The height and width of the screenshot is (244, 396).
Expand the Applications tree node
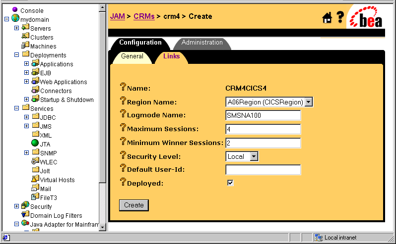(x=26, y=64)
